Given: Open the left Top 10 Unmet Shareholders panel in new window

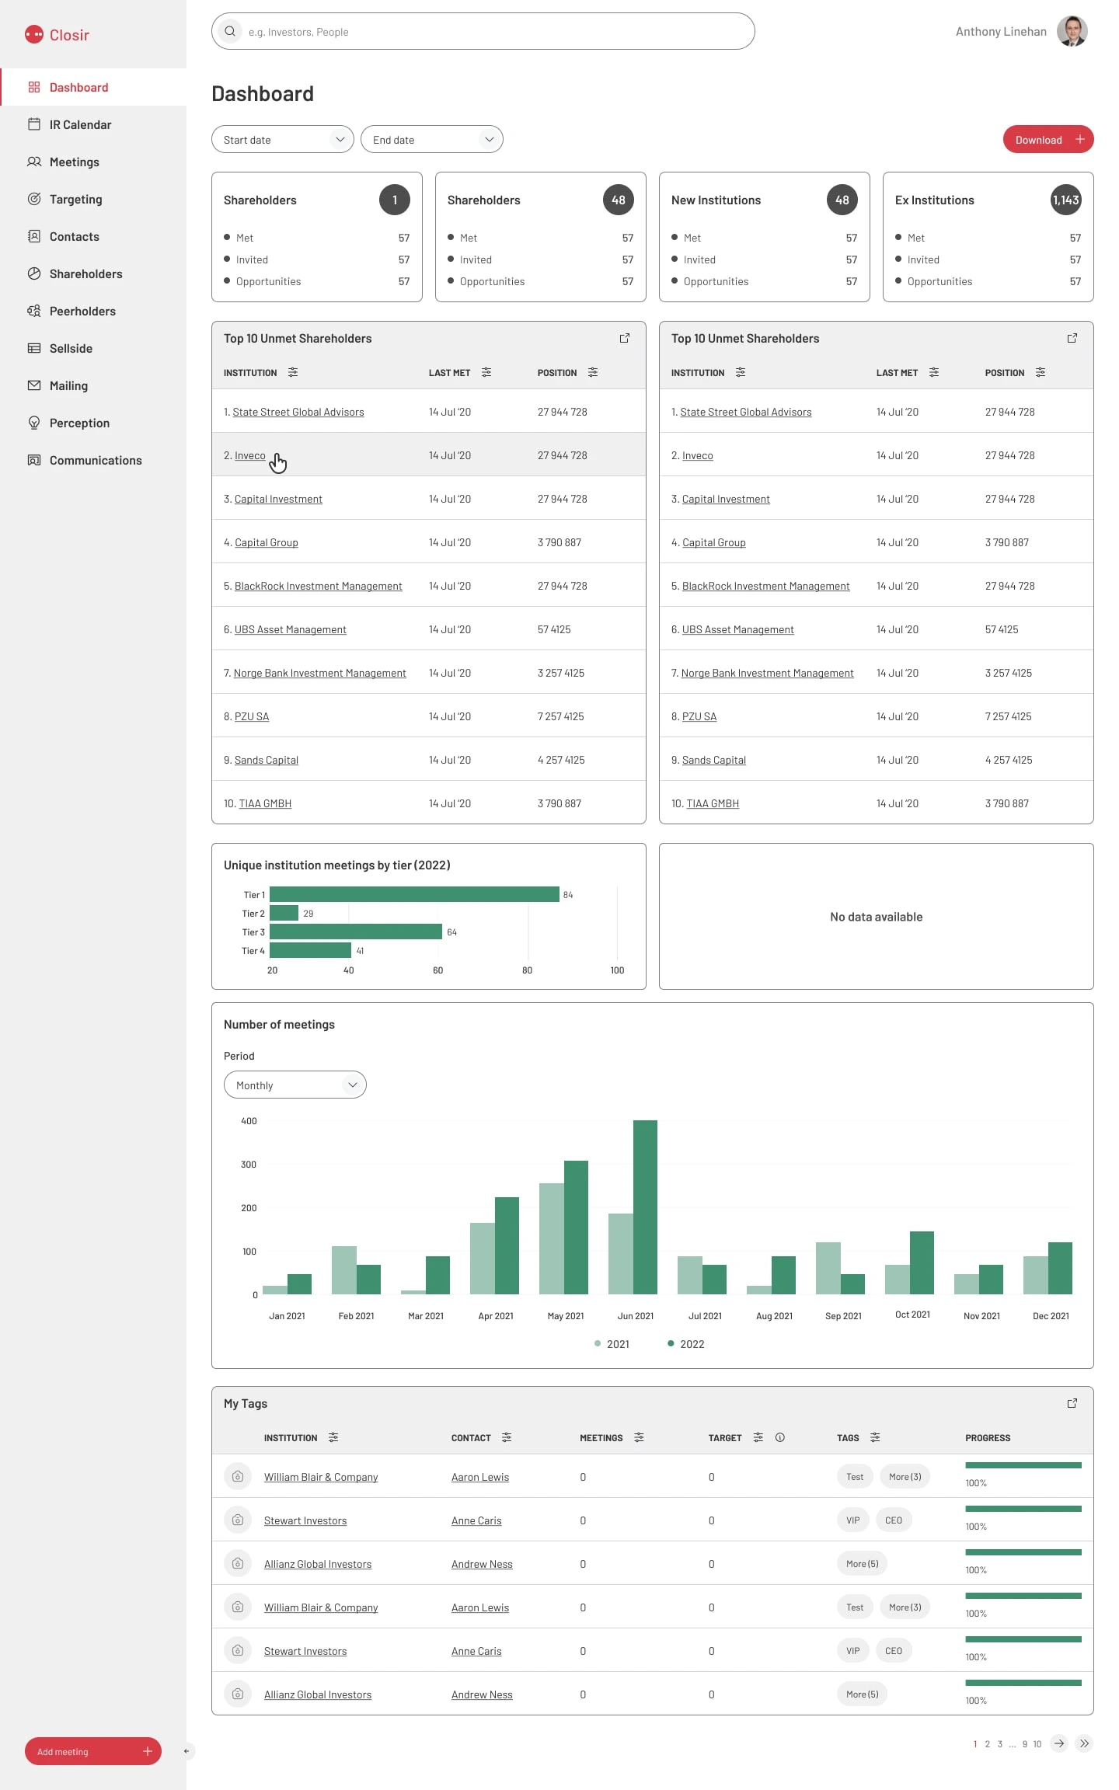Looking at the screenshot, I should click(625, 338).
